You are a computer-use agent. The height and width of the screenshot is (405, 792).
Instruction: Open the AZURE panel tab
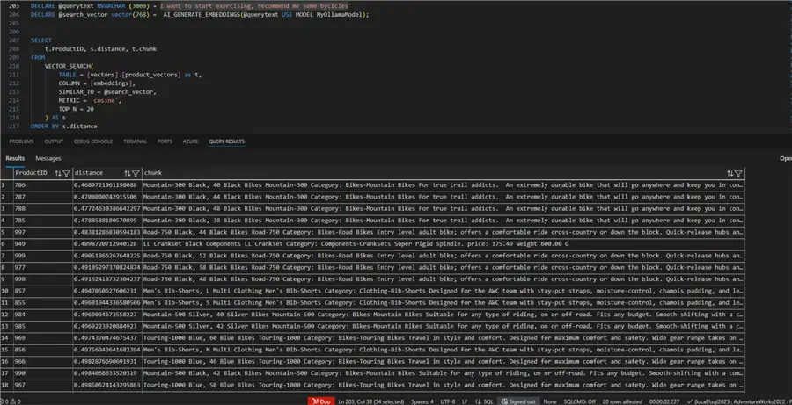190,141
